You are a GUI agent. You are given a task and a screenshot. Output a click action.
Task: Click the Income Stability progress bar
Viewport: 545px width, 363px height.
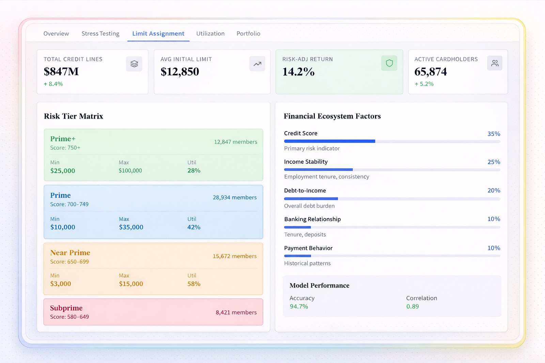[392, 170]
